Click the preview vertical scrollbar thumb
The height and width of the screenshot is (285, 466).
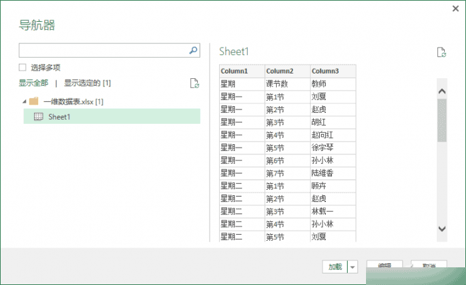coord(442,120)
